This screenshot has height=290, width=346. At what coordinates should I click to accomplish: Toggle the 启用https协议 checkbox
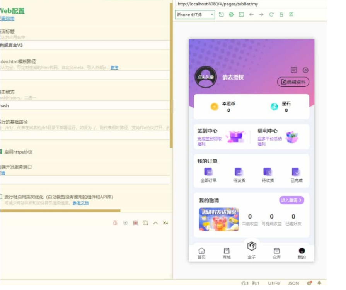(1, 152)
